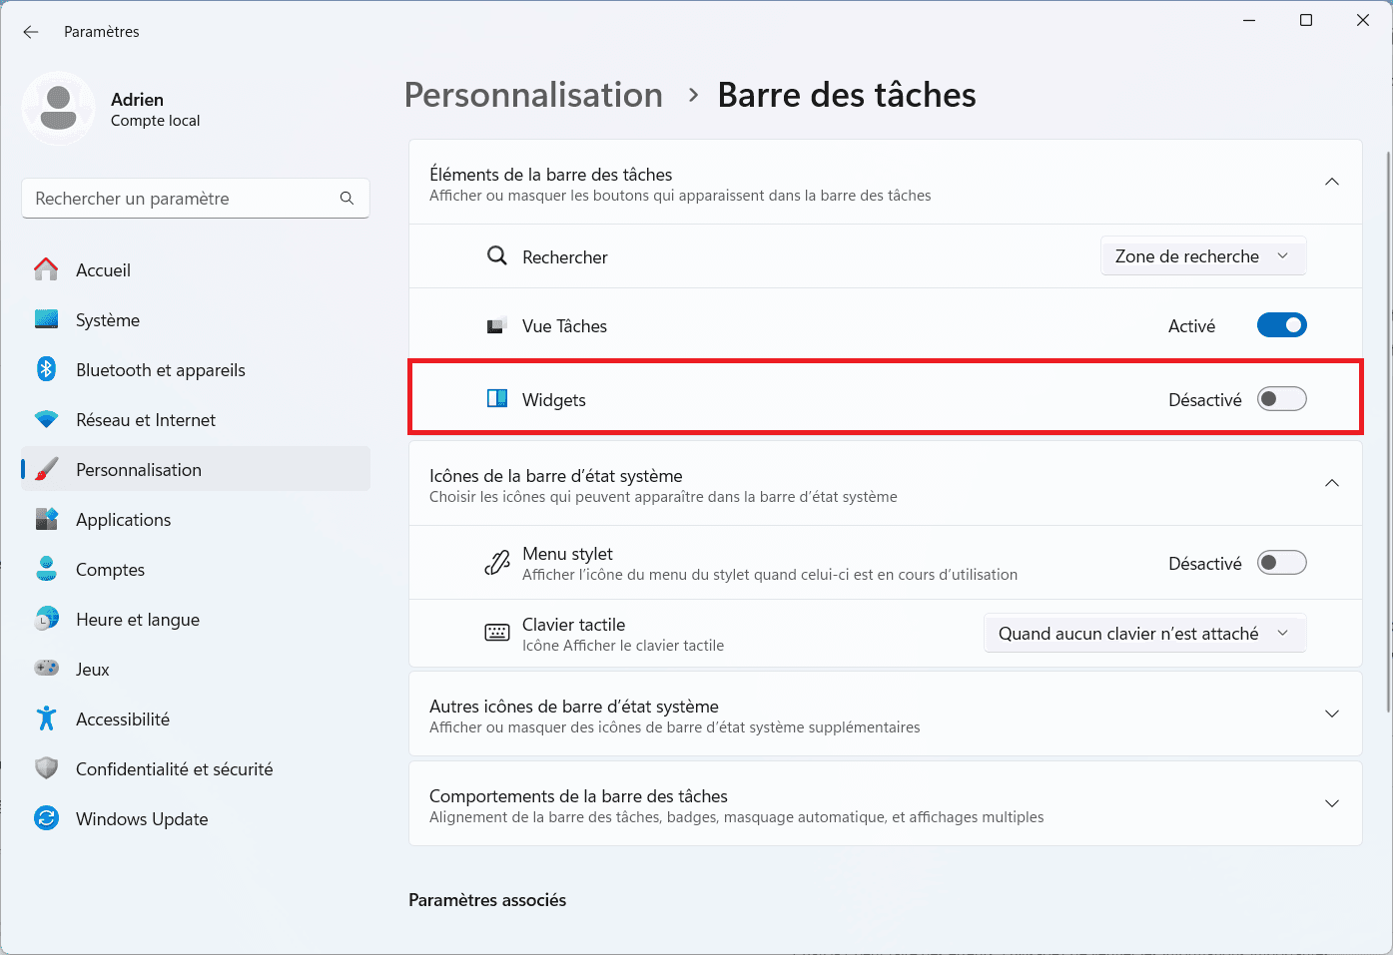Click the Widgets icon
Screen dimensions: 1393x955
point(496,399)
